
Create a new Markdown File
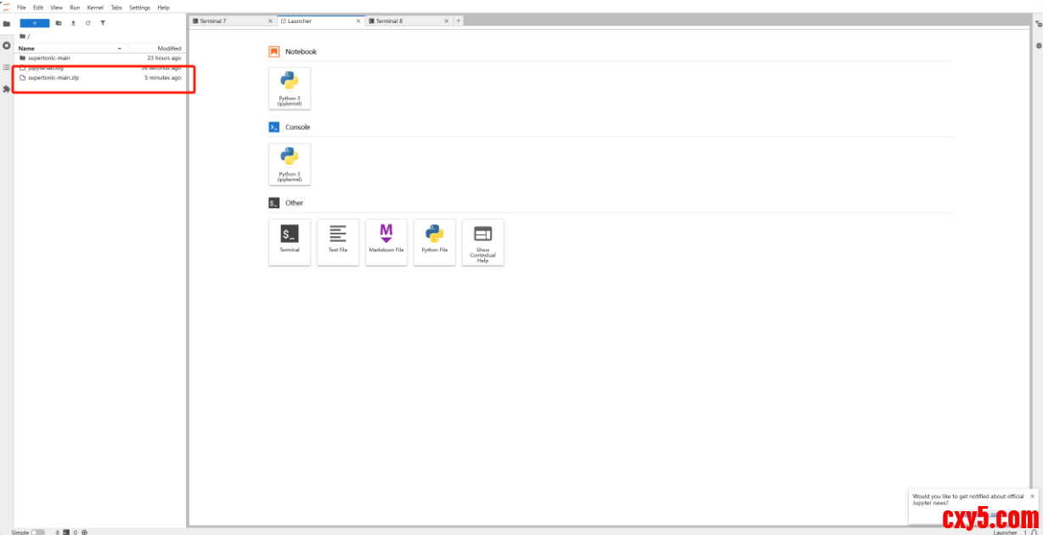click(x=386, y=241)
